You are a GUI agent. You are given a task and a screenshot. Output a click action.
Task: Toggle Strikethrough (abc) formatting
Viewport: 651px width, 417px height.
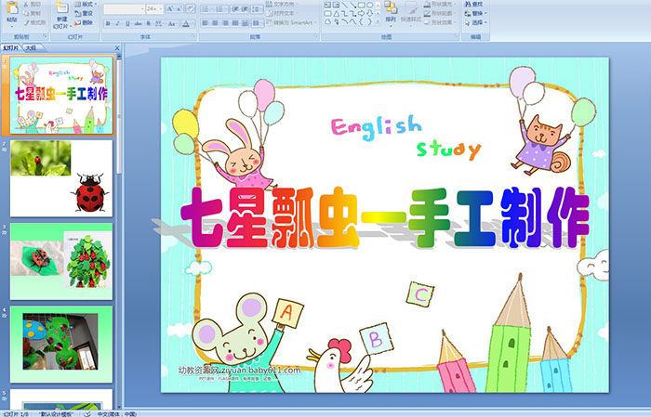[x=138, y=23]
